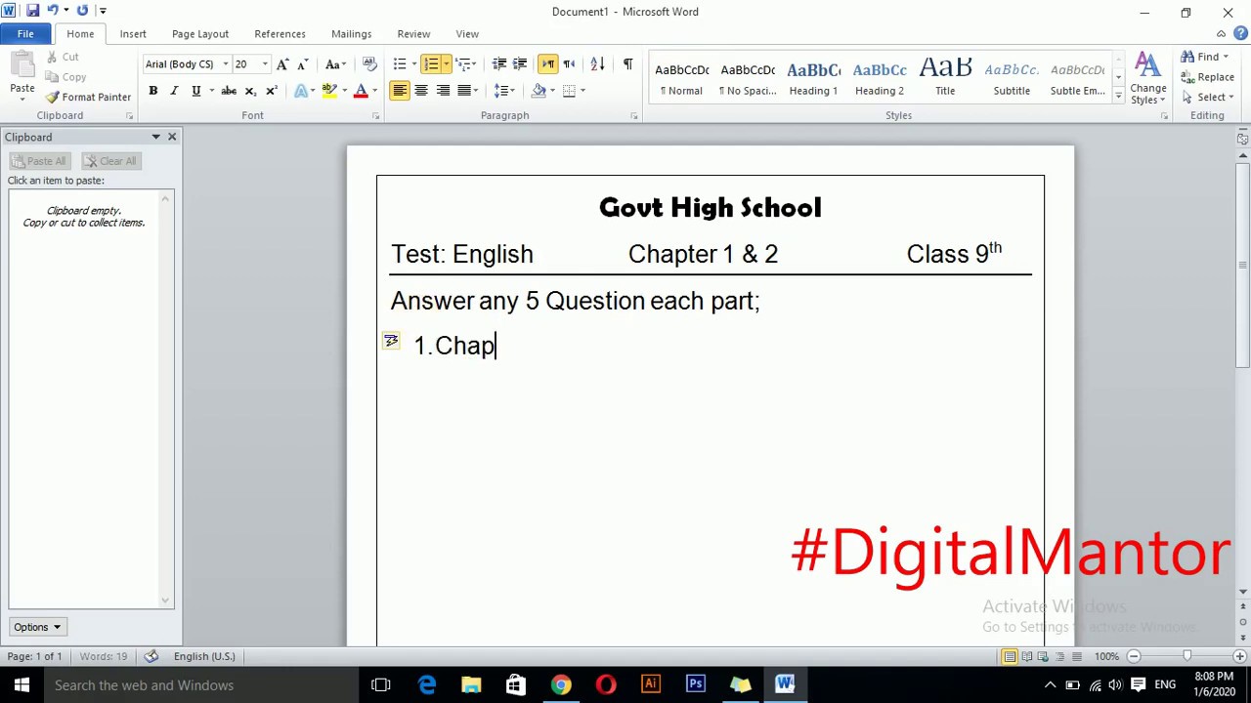Open the File tab

[x=25, y=34]
